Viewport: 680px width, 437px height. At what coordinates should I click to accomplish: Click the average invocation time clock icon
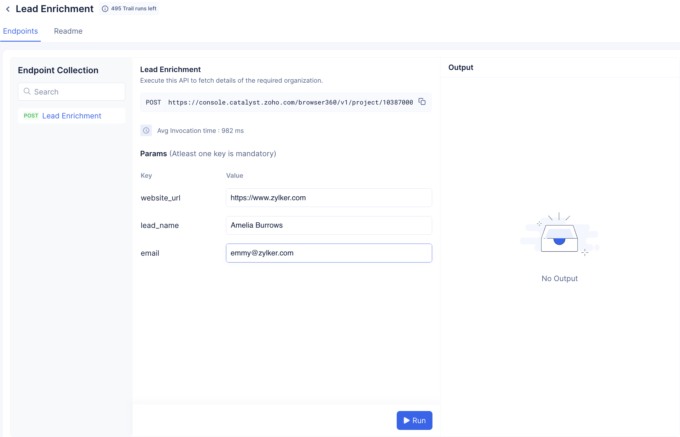[x=146, y=130]
